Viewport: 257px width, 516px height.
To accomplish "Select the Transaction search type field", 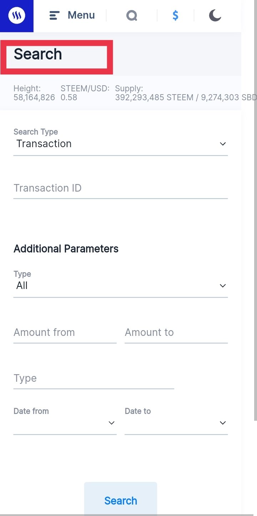I will [x=120, y=144].
